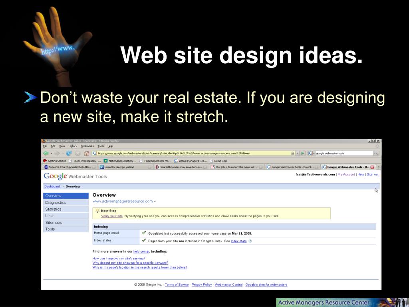409x307 pixels.
Task: Click the Index stats link
Action: pos(239,241)
